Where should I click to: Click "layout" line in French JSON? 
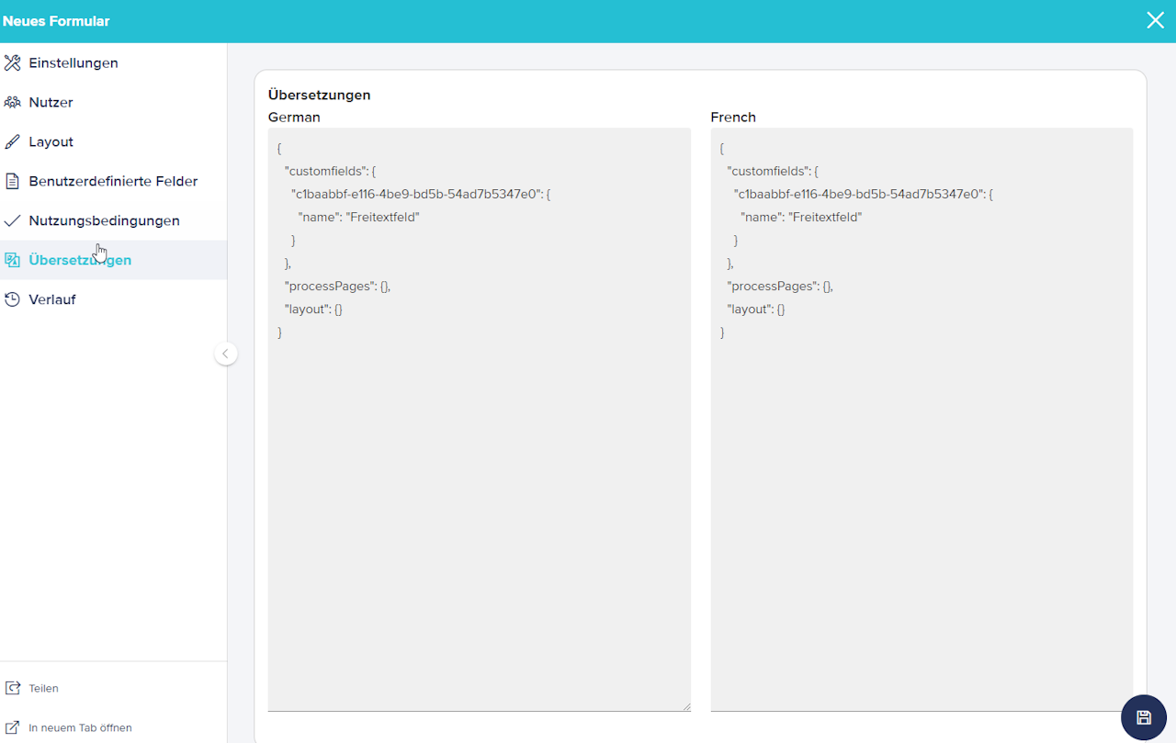pyautogui.click(x=756, y=310)
